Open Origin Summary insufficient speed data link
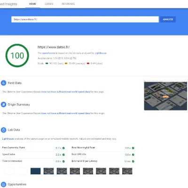This screenshot has height=188, width=188. tap(65, 113)
